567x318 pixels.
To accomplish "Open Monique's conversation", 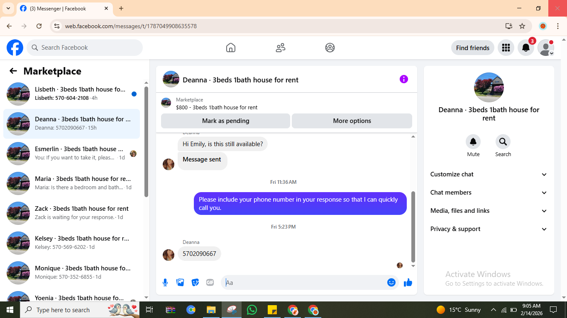I will coord(72,273).
